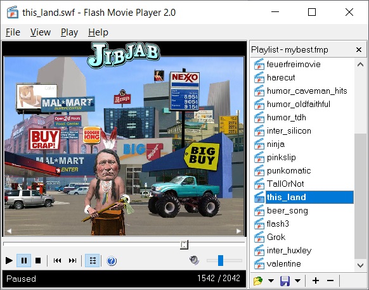Click the movie icon beside Grok
The image size is (369, 290).
[x=259, y=237]
